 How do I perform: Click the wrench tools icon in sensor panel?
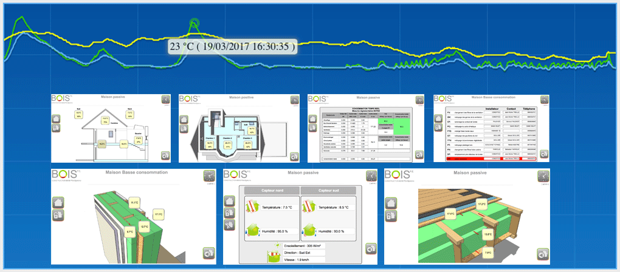click(229, 226)
